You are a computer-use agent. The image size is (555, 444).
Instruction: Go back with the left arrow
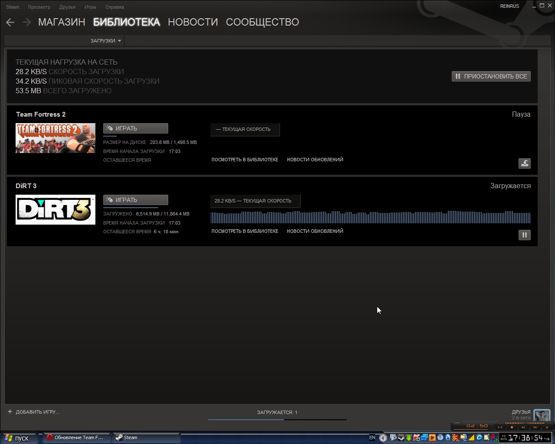point(10,22)
